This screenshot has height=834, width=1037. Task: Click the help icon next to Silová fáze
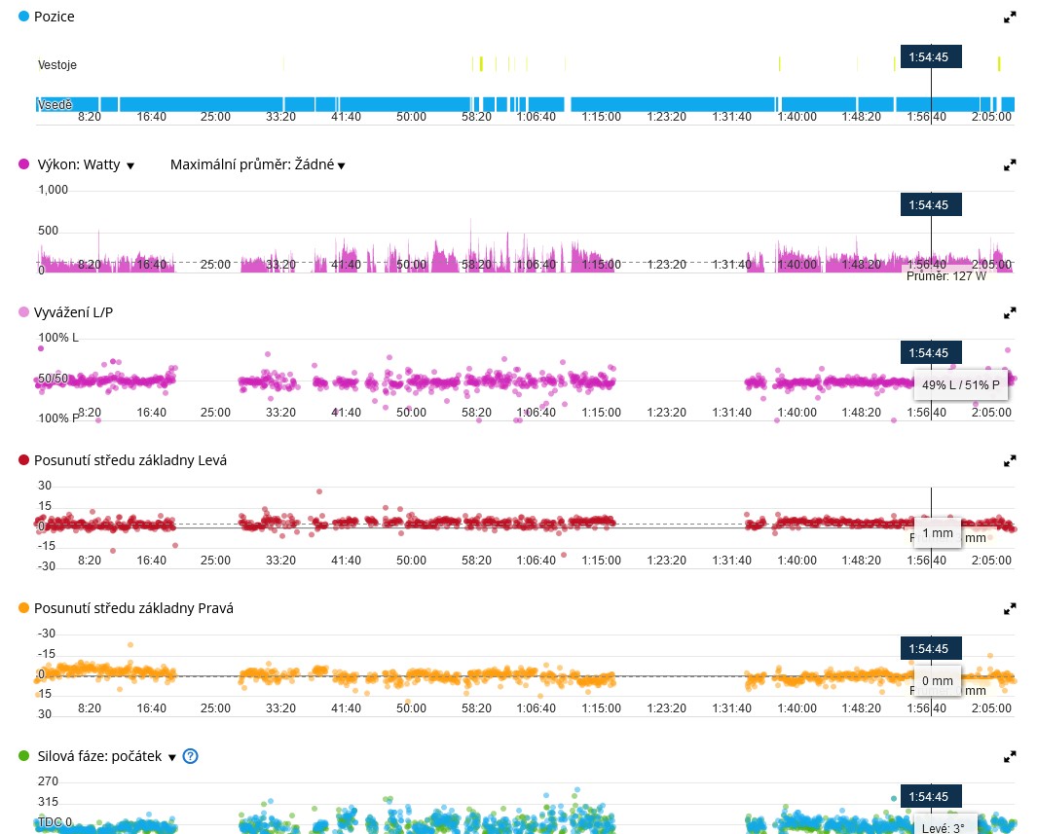pos(190,756)
